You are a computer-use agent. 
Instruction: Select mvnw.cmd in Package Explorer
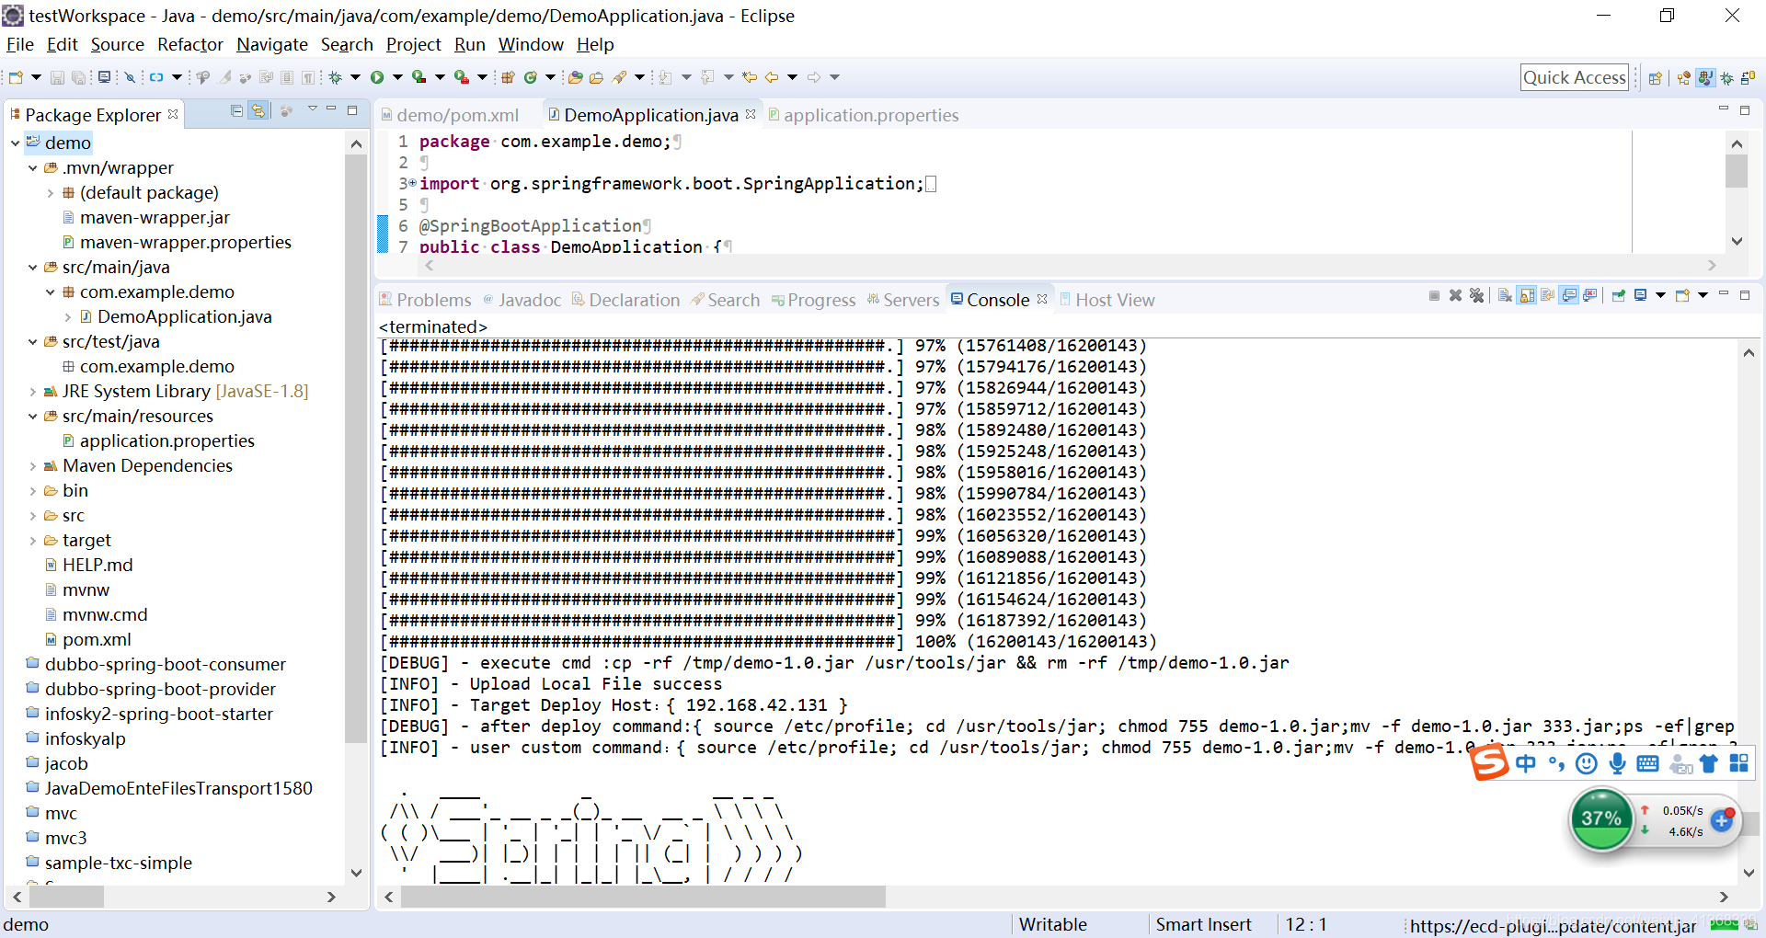click(x=105, y=615)
